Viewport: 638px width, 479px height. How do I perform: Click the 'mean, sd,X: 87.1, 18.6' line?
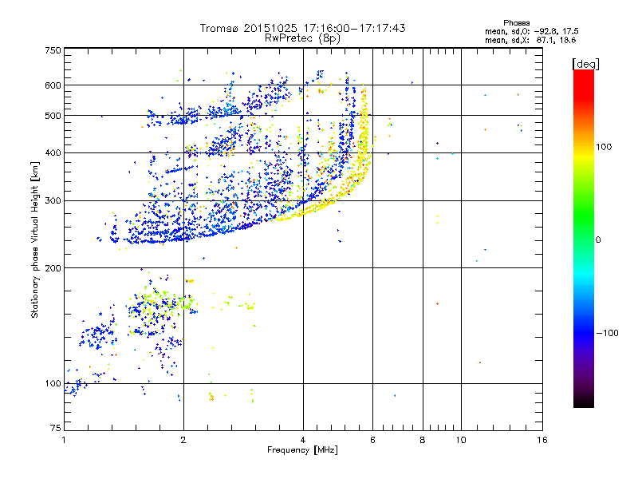point(530,40)
